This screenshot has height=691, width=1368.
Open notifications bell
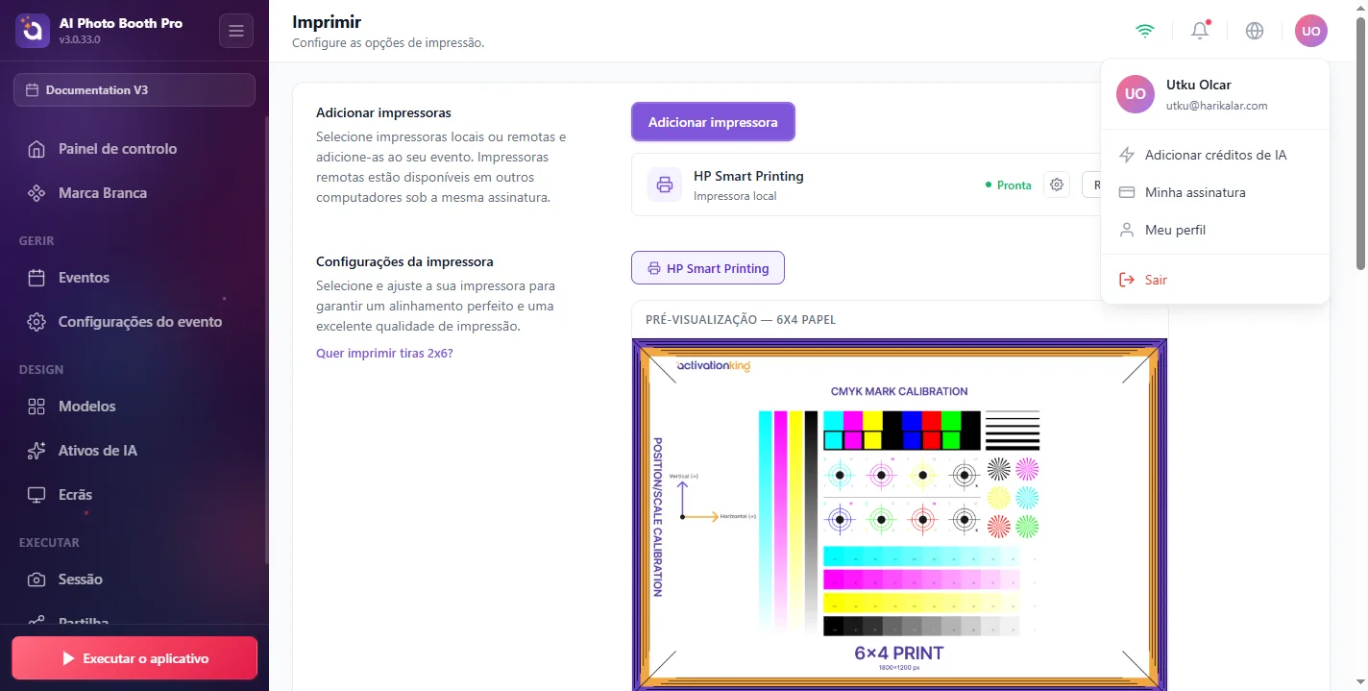click(x=1200, y=31)
